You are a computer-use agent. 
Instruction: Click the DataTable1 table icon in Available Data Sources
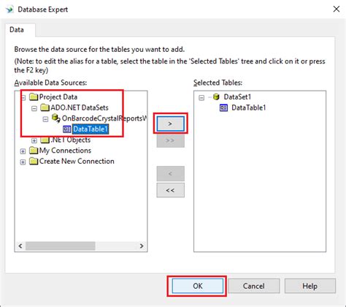pyautogui.click(x=66, y=129)
